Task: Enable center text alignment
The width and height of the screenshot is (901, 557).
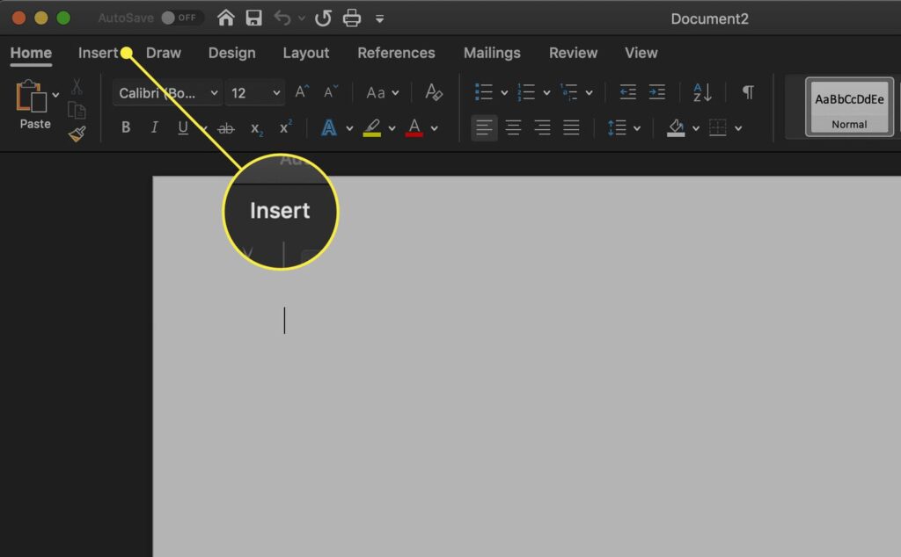Action: click(513, 127)
